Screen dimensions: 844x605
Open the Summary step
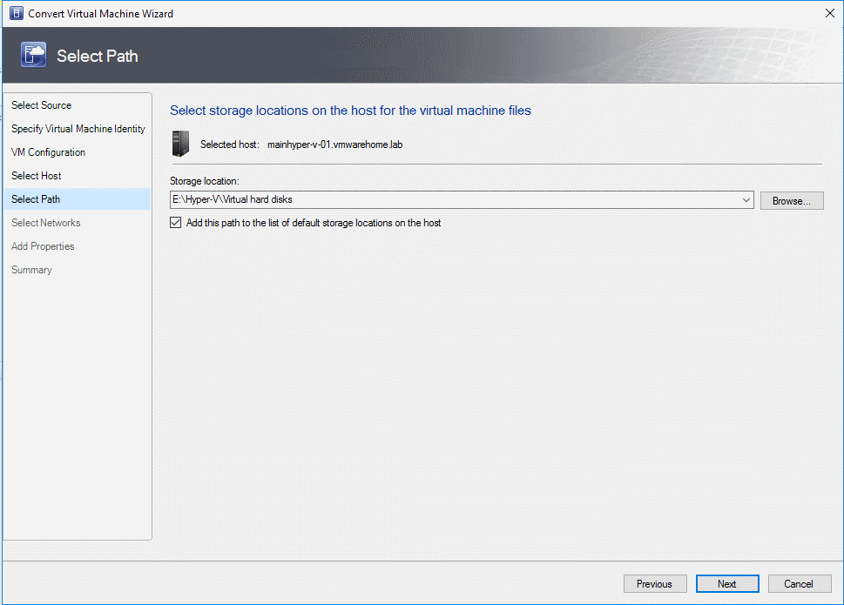[x=31, y=270]
